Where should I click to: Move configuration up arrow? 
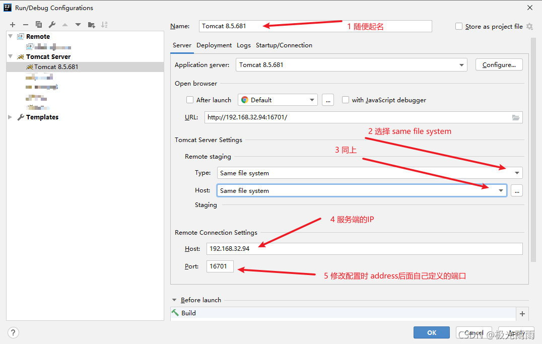[65, 25]
